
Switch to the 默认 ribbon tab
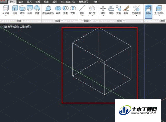[12, 2]
